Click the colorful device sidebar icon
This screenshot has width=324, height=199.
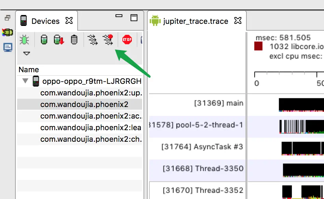coord(8,32)
